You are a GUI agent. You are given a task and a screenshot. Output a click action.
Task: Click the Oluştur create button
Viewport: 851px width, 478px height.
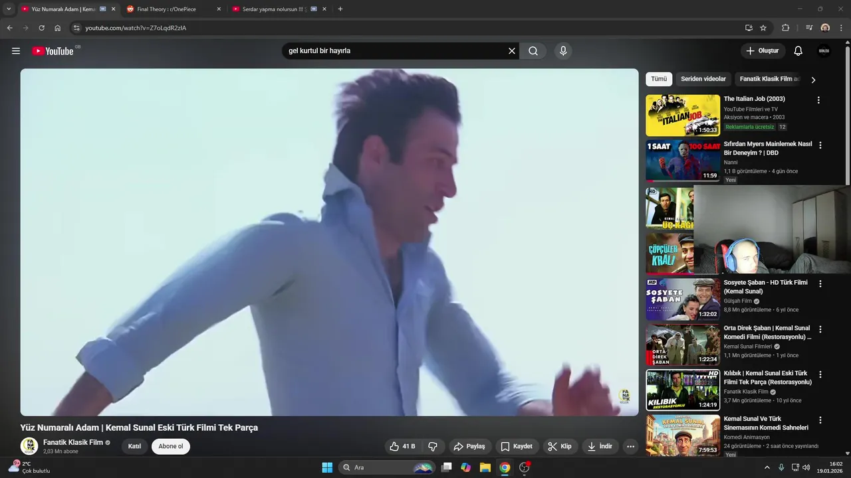click(763, 51)
